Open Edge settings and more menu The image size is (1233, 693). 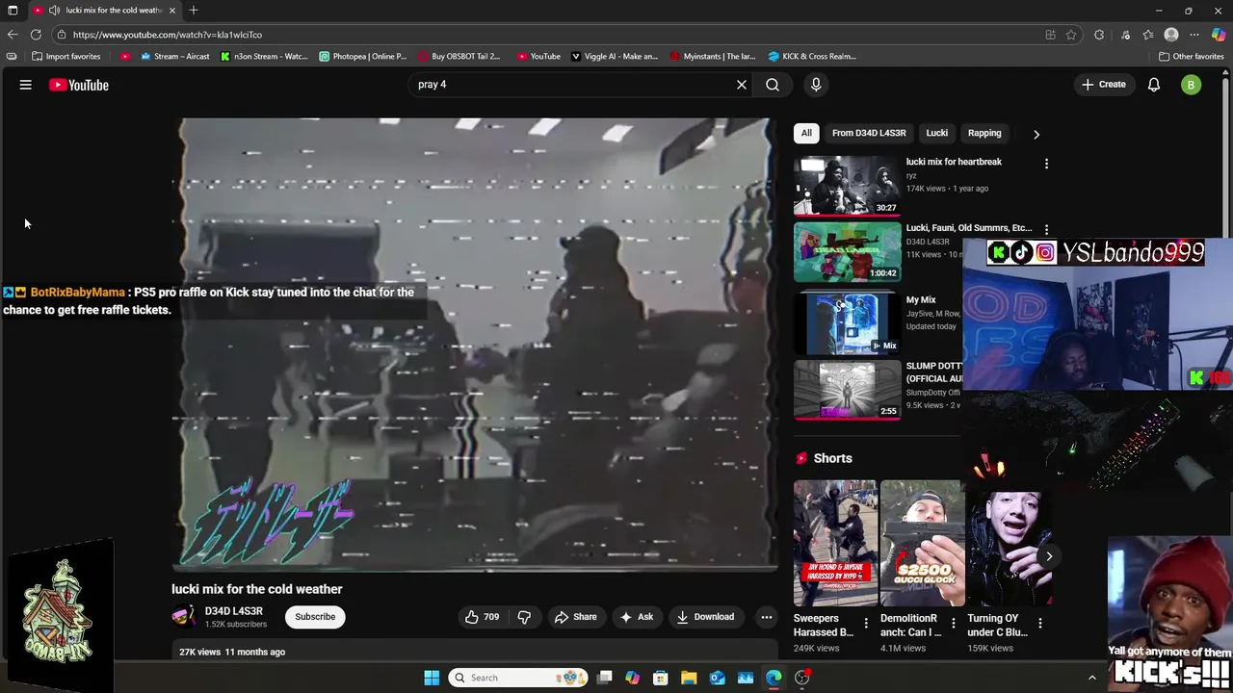coord(1194,35)
